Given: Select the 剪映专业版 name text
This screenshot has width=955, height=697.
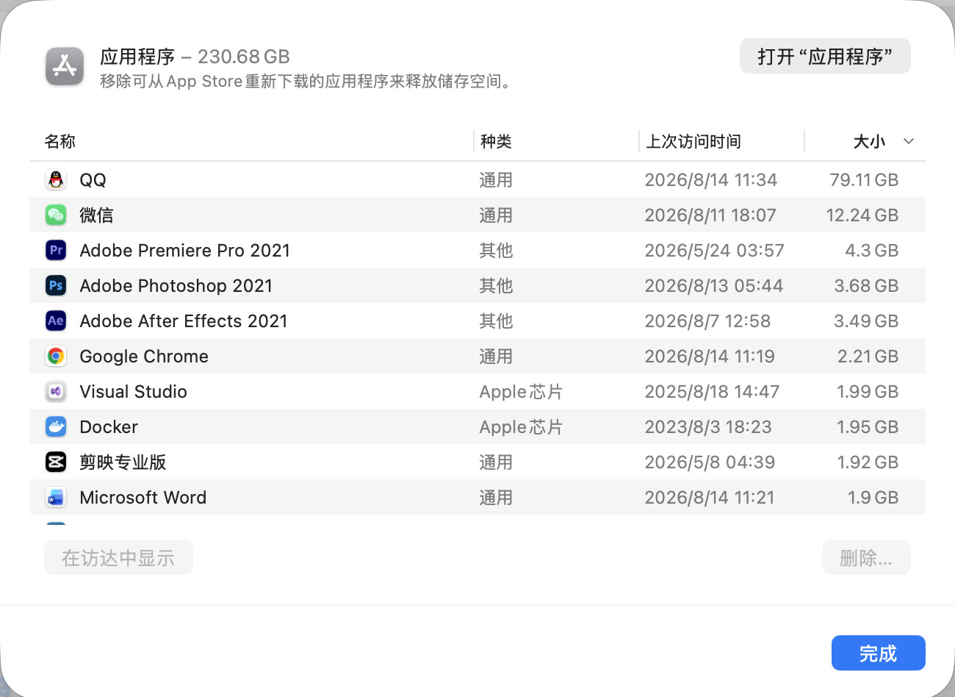Looking at the screenshot, I should [123, 462].
